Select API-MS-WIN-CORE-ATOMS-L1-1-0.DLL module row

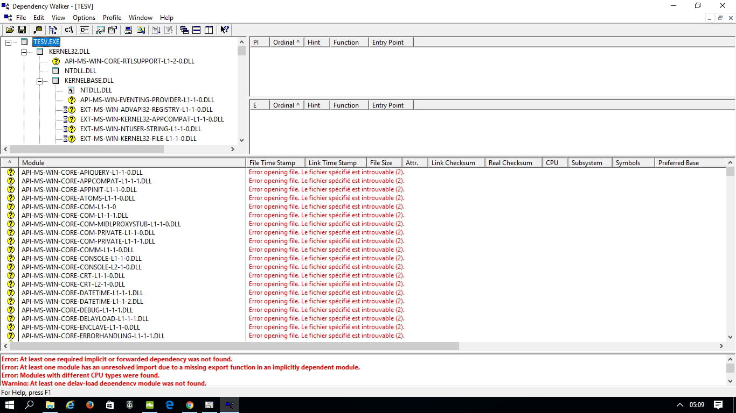click(x=78, y=198)
